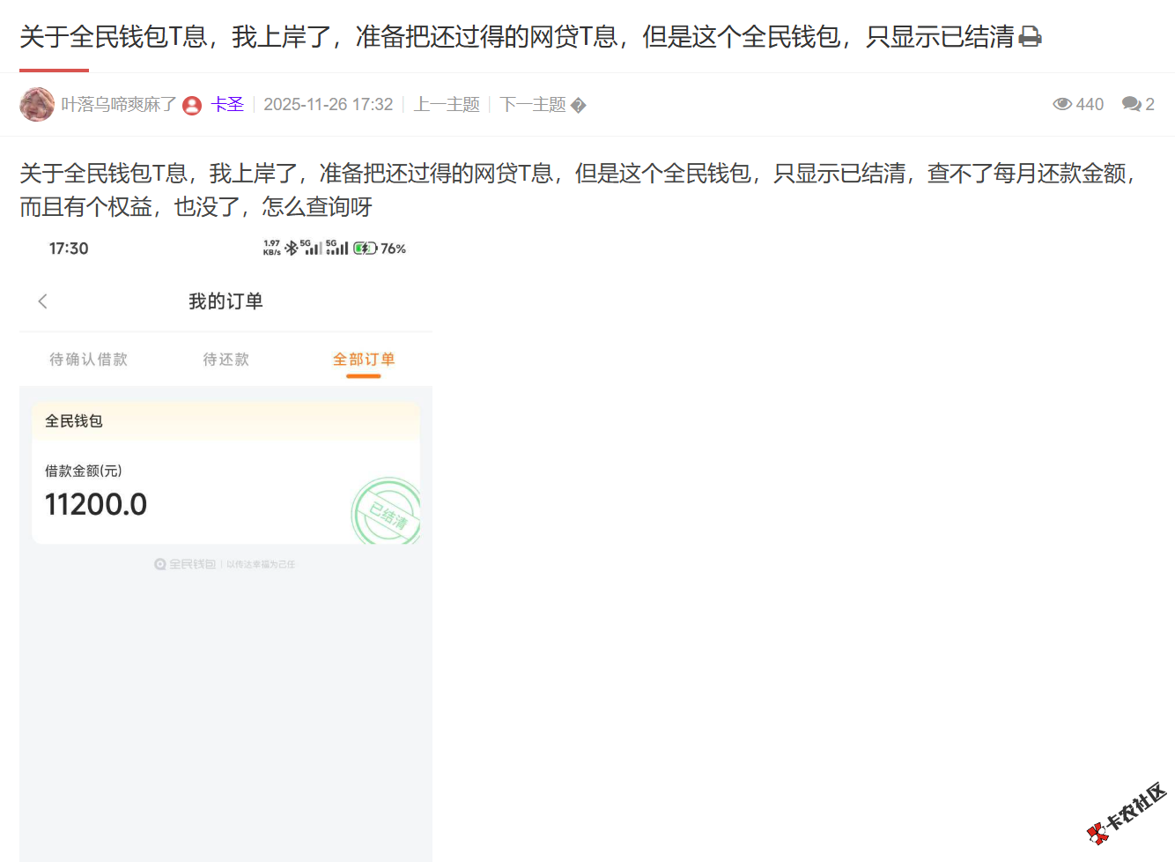
Task: Click the 已结清 green stamp
Action: click(387, 511)
